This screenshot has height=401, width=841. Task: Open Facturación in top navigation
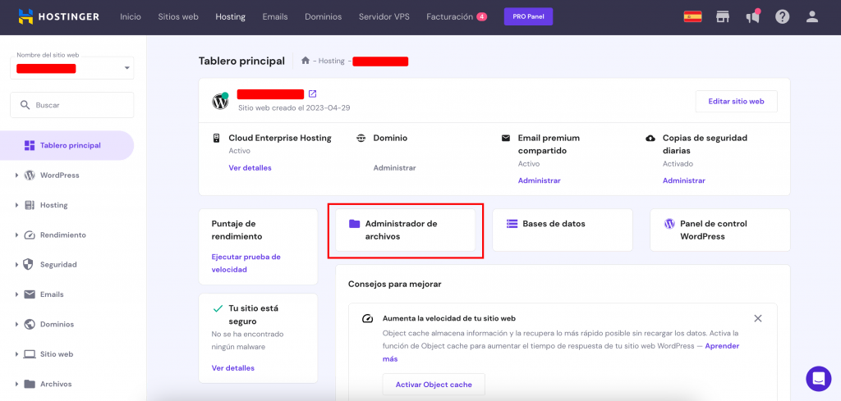point(449,16)
